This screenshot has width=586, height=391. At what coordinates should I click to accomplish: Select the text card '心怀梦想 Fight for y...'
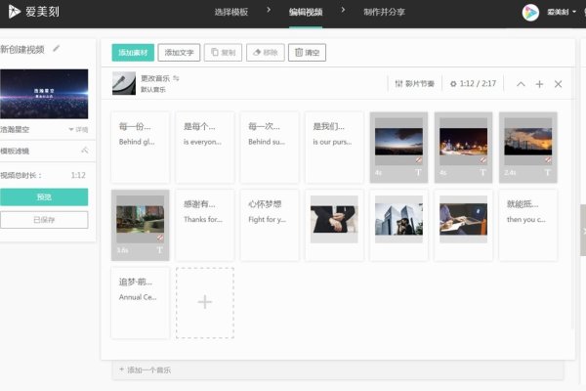[270, 225]
